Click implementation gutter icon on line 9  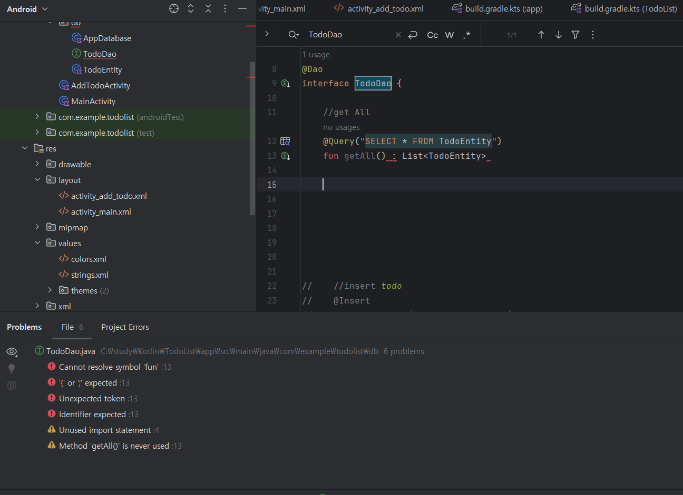[285, 84]
